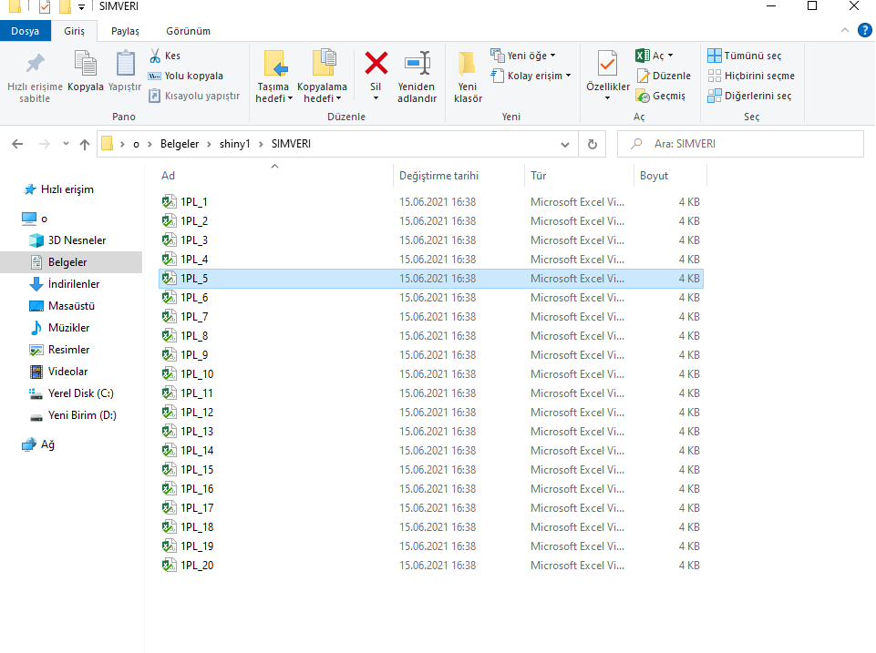The height and width of the screenshot is (653, 876).
Task: Click the Yapıştır paste icon
Action: pyautogui.click(x=125, y=63)
